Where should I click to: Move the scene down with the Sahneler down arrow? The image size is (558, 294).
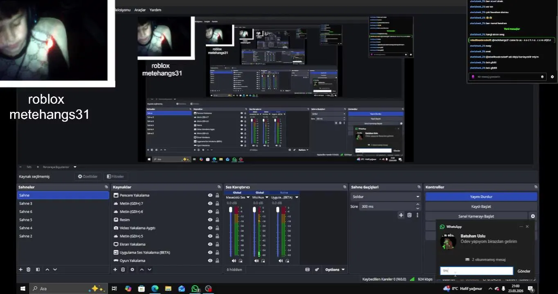click(x=55, y=269)
